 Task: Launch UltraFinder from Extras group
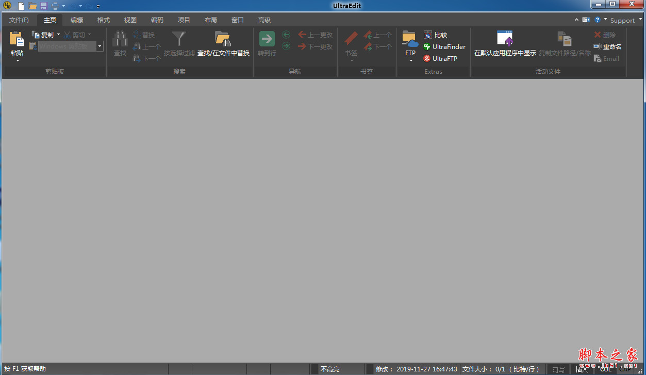[444, 46]
